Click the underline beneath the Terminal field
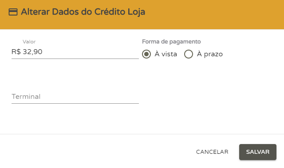Viewport: 284px width, 168px height. [x=75, y=103]
